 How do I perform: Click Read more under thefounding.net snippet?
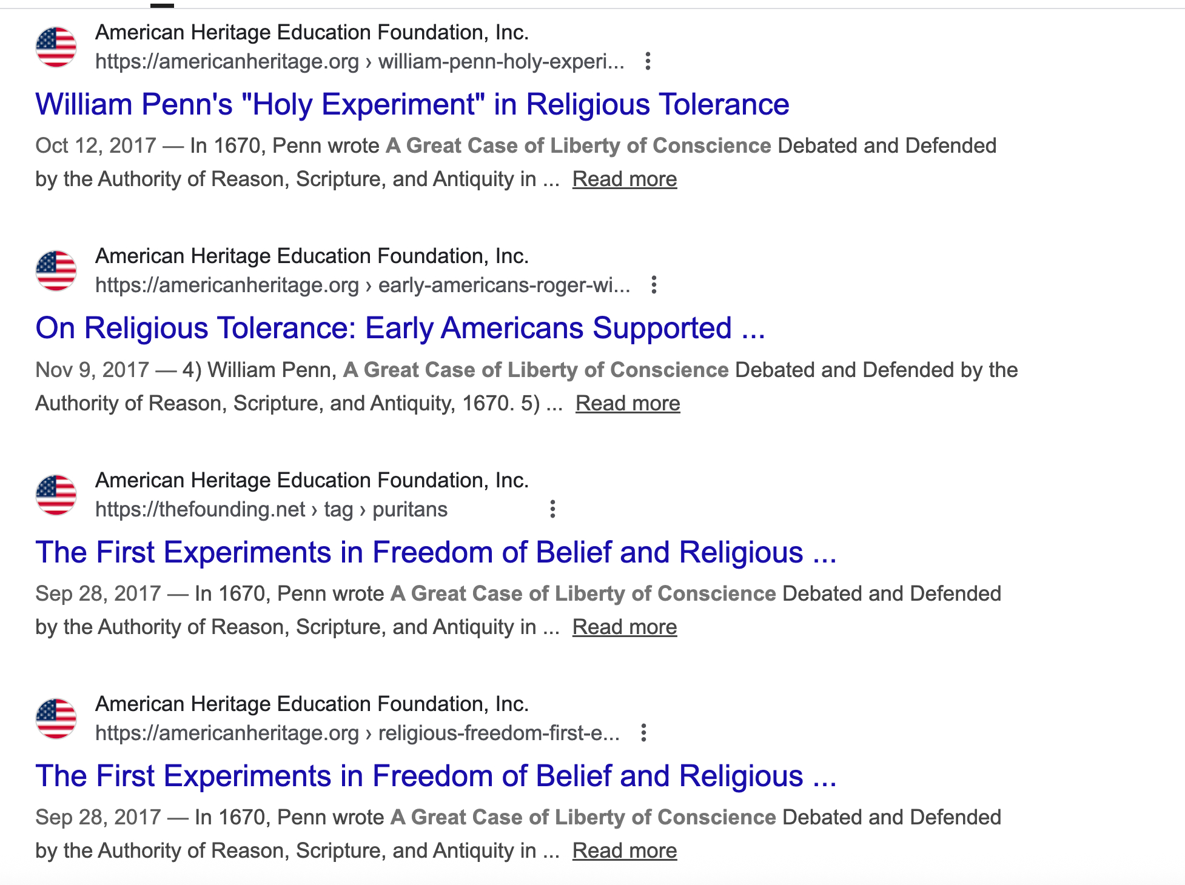point(625,627)
